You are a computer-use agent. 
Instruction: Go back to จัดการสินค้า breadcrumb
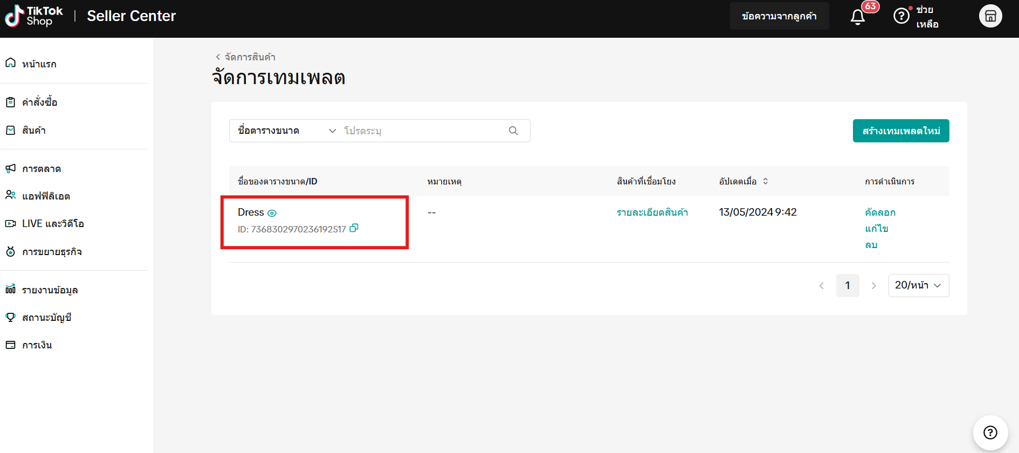[246, 57]
